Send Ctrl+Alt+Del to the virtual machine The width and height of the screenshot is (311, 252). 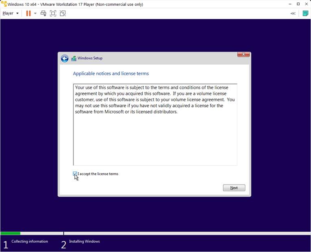[x=43, y=13]
